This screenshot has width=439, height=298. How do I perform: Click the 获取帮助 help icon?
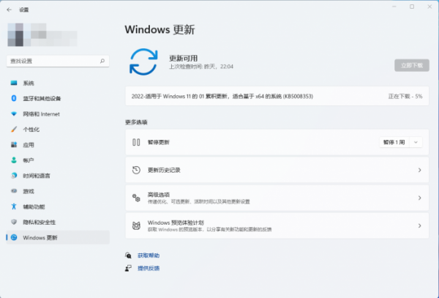(128, 255)
